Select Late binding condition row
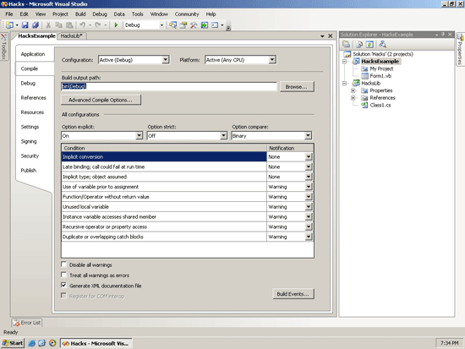Image resolution: width=465 pixels, height=349 pixels. tap(164, 166)
